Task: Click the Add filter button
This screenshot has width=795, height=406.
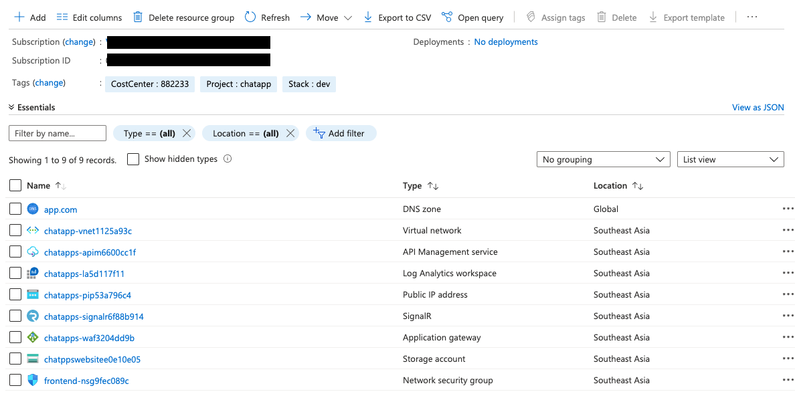Action: pos(341,133)
